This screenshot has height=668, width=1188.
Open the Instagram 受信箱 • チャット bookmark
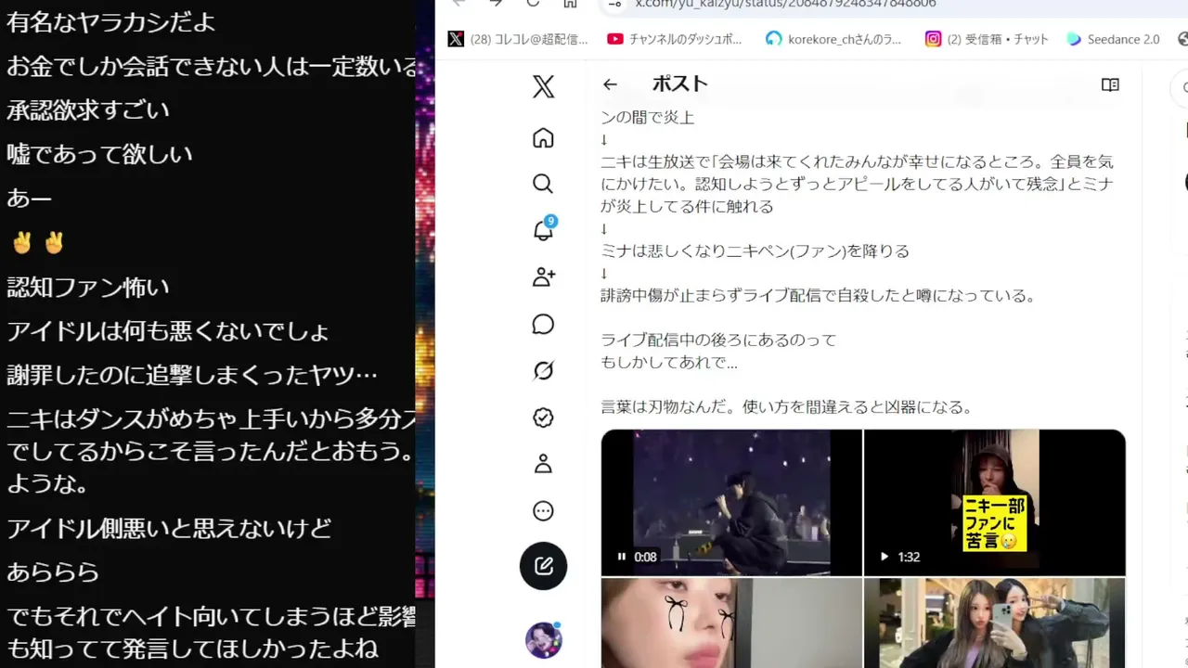pyautogui.click(x=987, y=39)
